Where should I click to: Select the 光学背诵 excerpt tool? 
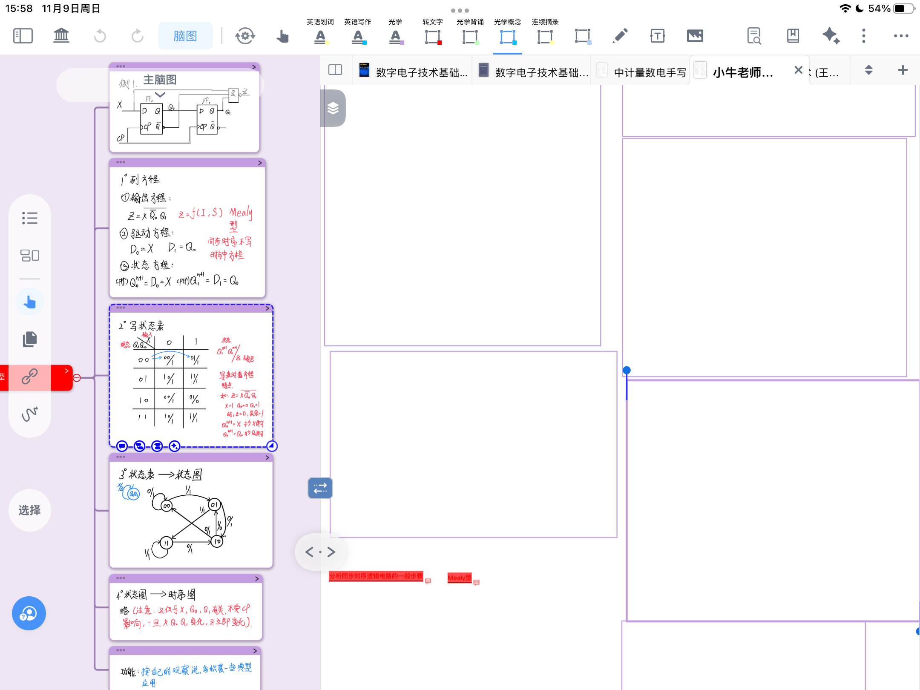click(470, 36)
